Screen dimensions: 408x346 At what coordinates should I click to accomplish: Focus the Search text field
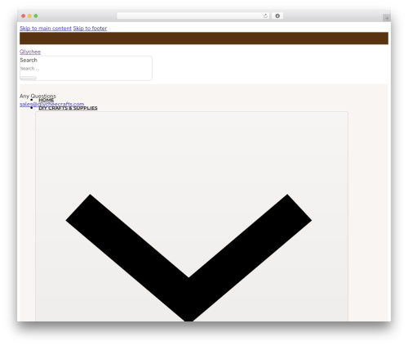pyautogui.click(x=86, y=69)
